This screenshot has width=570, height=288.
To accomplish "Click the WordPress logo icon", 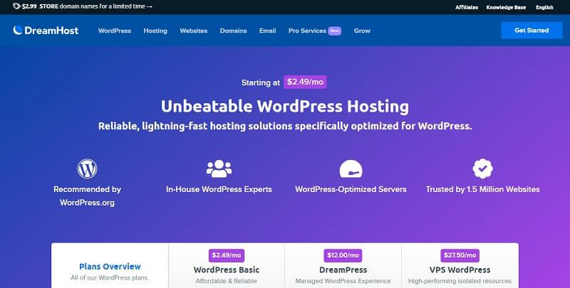I will [x=87, y=169].
